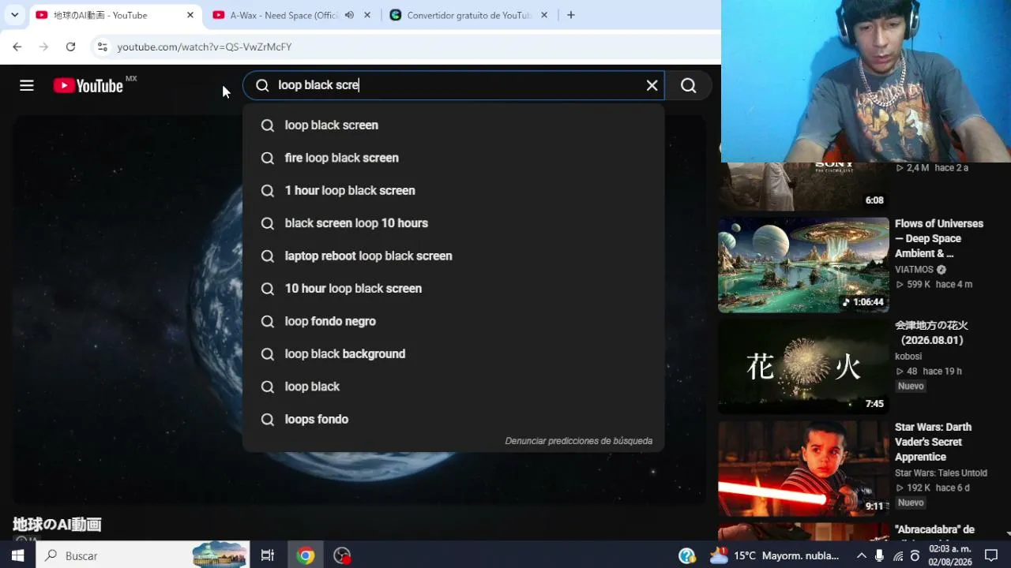Open the tab search dropdown arrow
The image size is (1011, 568).
14,15
